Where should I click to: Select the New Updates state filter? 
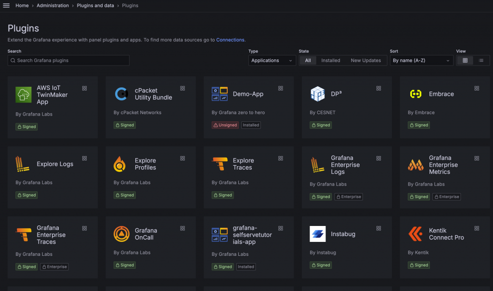[x=366, y=60]
